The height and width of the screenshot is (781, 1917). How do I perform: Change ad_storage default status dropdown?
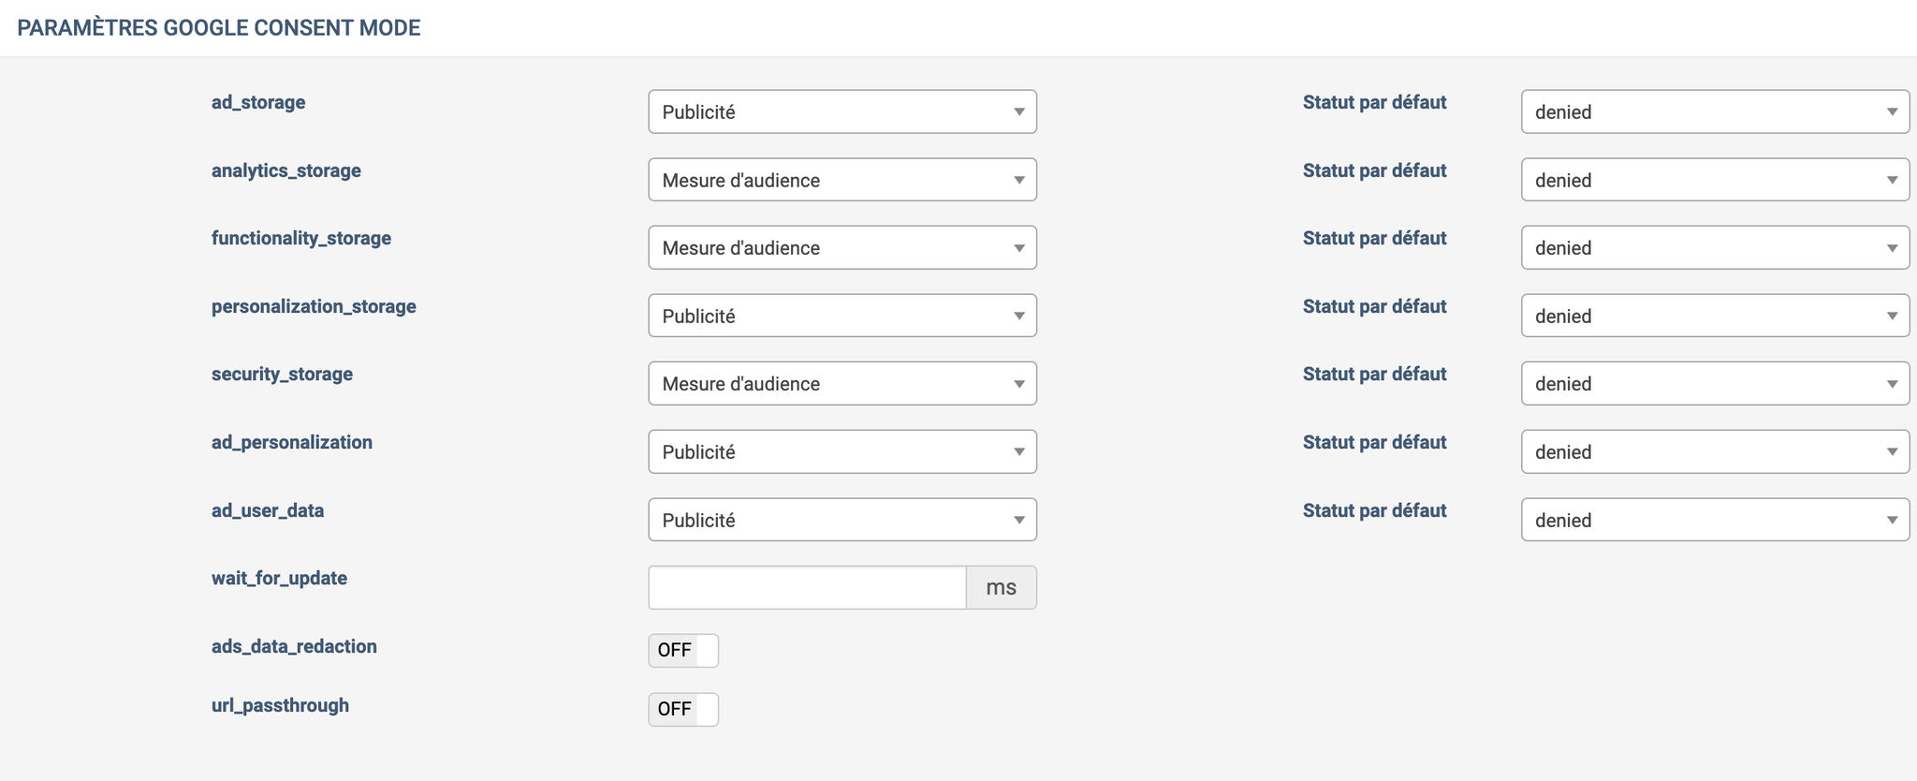(1715, 111)
